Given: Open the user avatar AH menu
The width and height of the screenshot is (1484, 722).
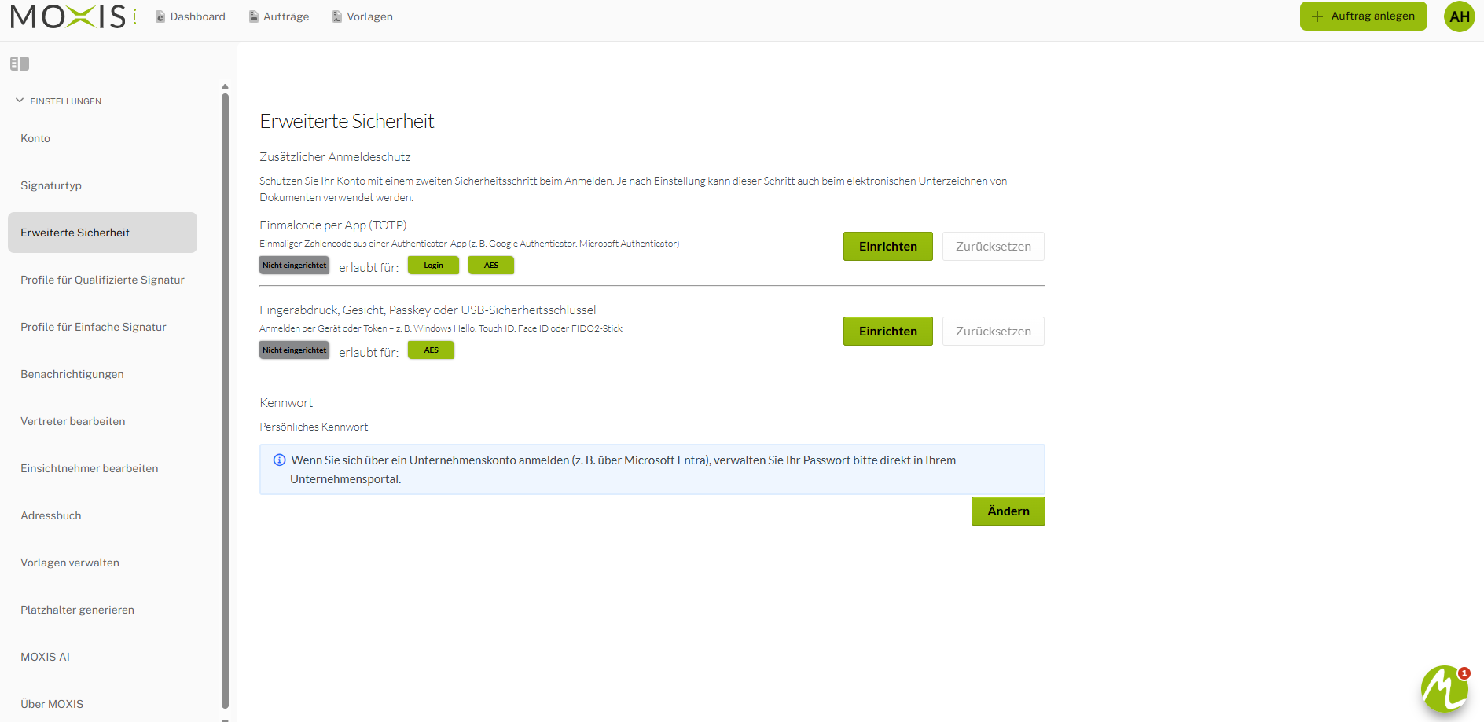Looking at the screenshot, I should point(1460,16).
